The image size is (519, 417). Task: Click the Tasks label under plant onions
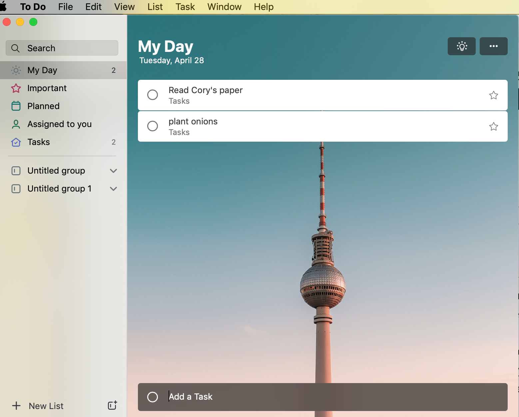click(179, 132)
